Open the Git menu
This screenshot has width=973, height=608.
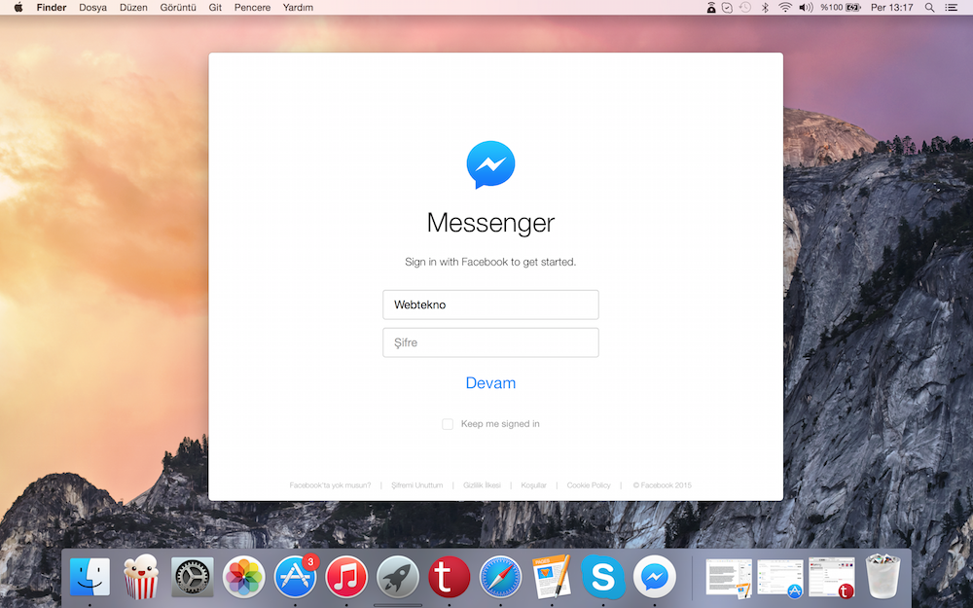[215, 8]
